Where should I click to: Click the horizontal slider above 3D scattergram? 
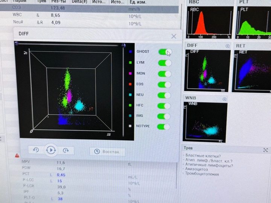(69, 44)
